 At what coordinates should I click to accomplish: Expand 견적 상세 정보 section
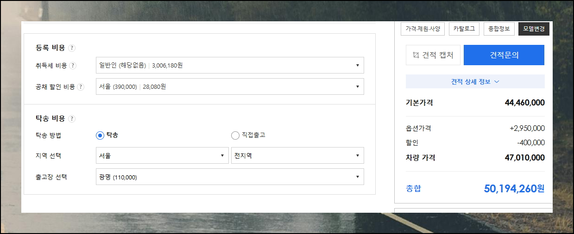coord(475,82)
